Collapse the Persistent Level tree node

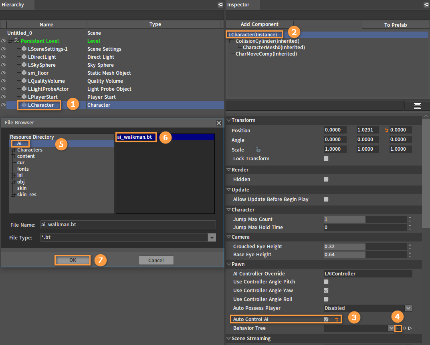tap(10, 41)
